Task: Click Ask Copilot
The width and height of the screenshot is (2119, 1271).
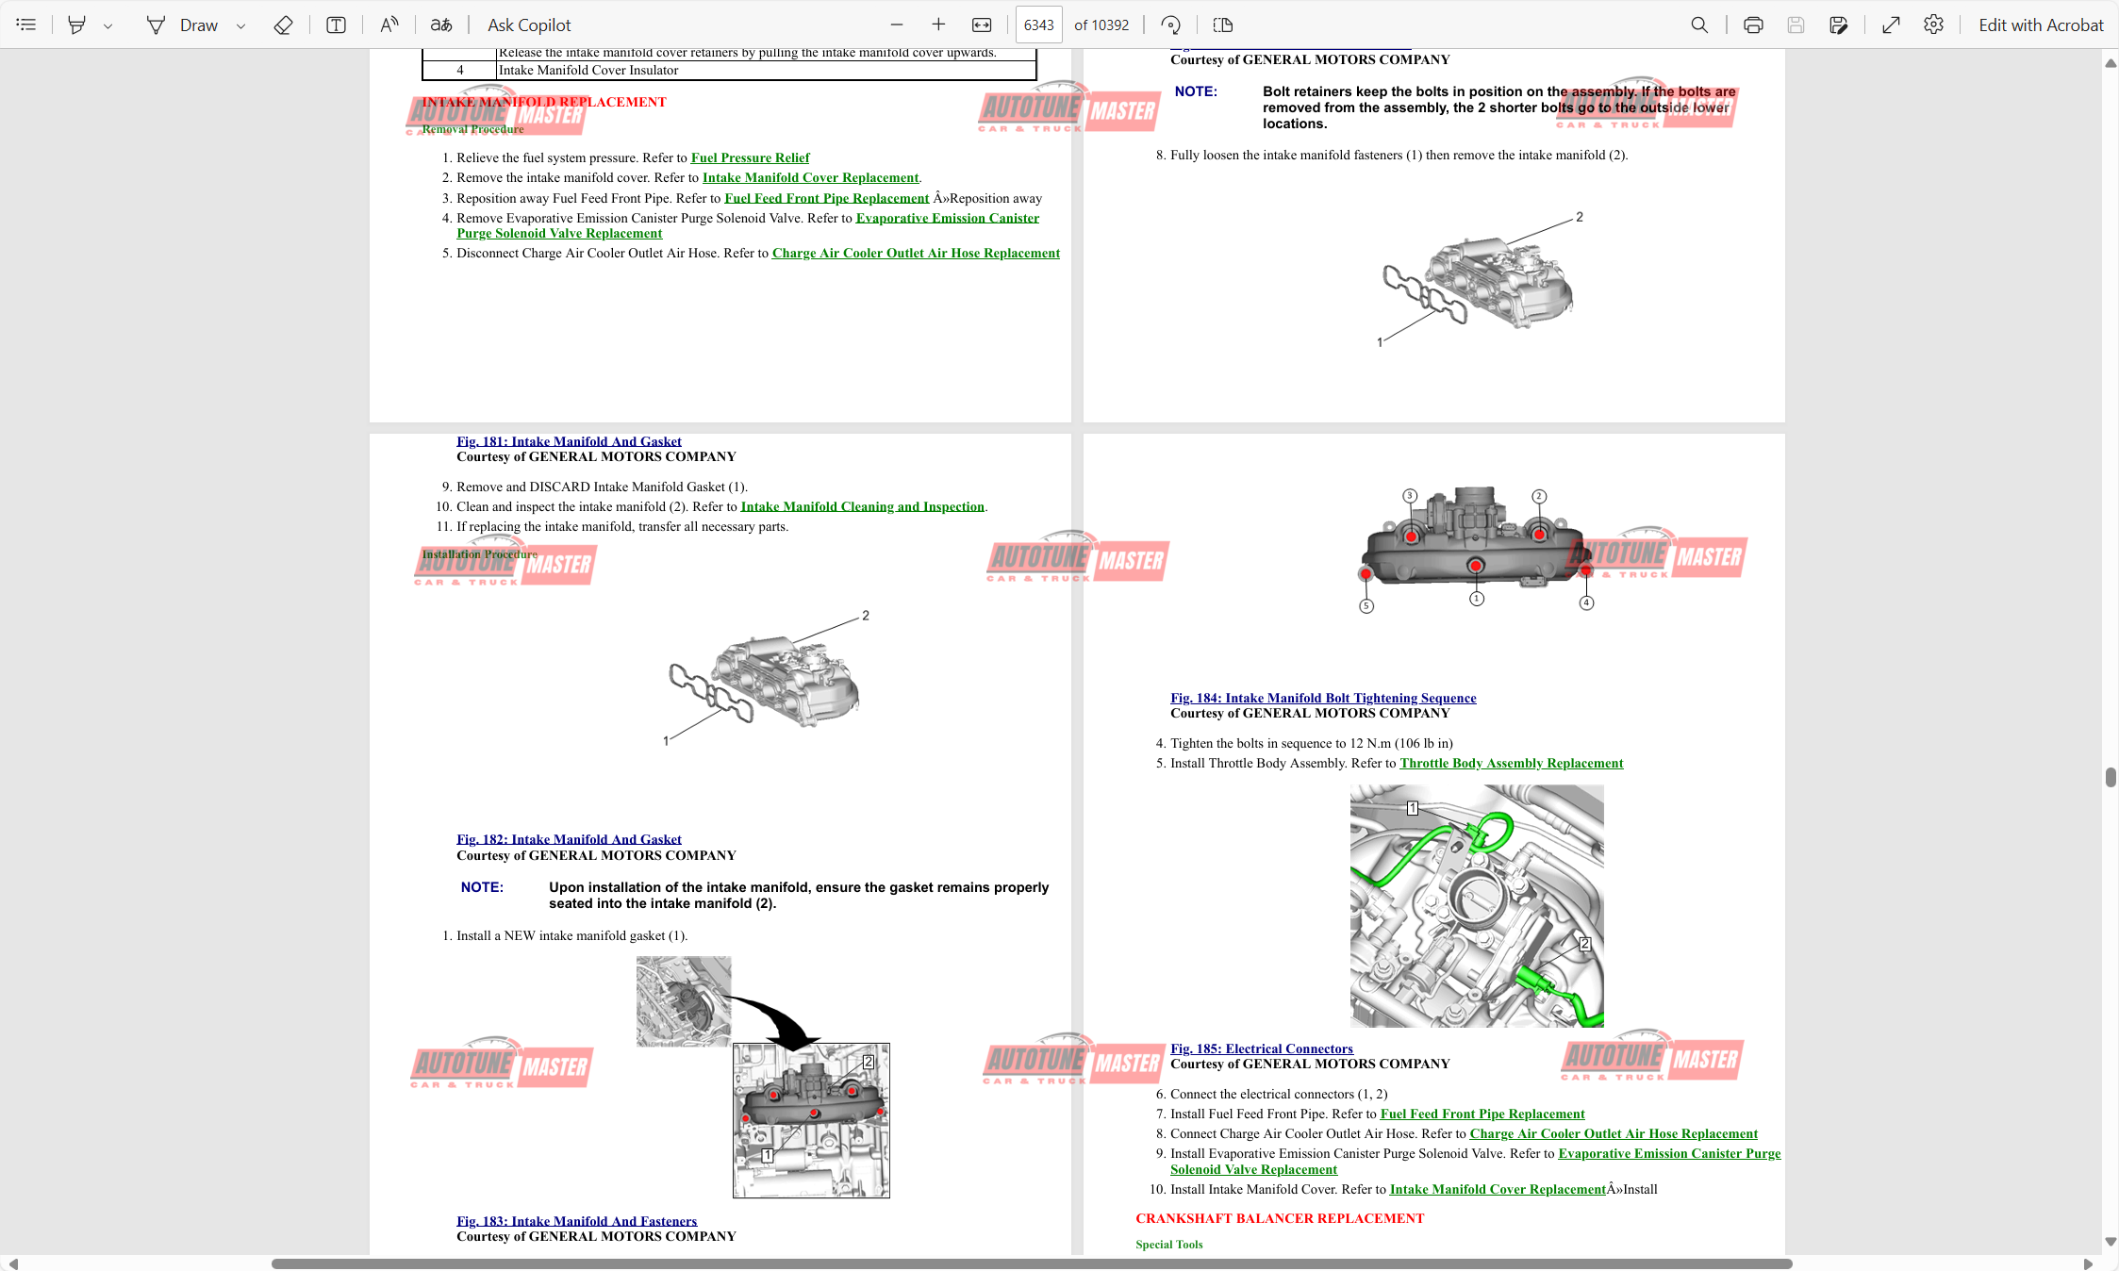Action: pos(528,25)
